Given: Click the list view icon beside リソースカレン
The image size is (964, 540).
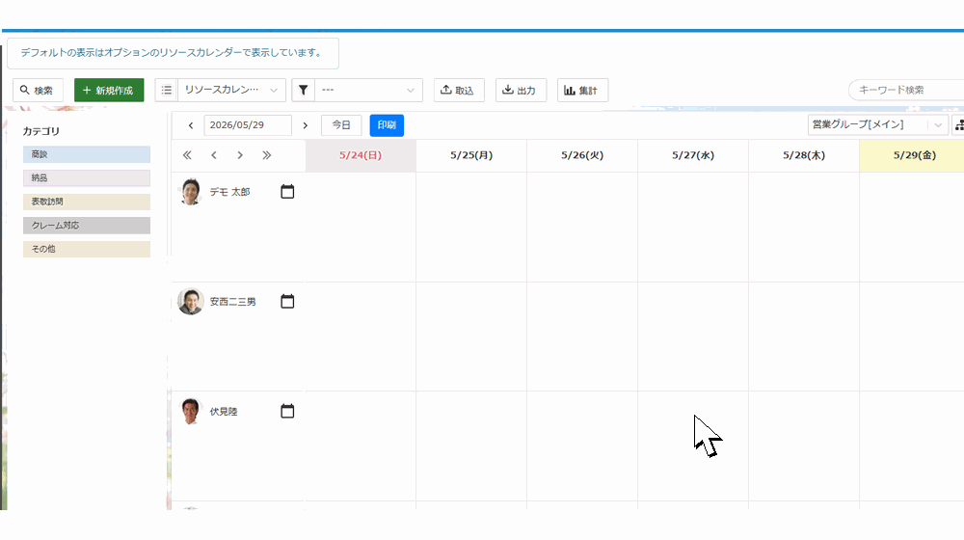Looking at the screenshot, I should click(167, 91).
